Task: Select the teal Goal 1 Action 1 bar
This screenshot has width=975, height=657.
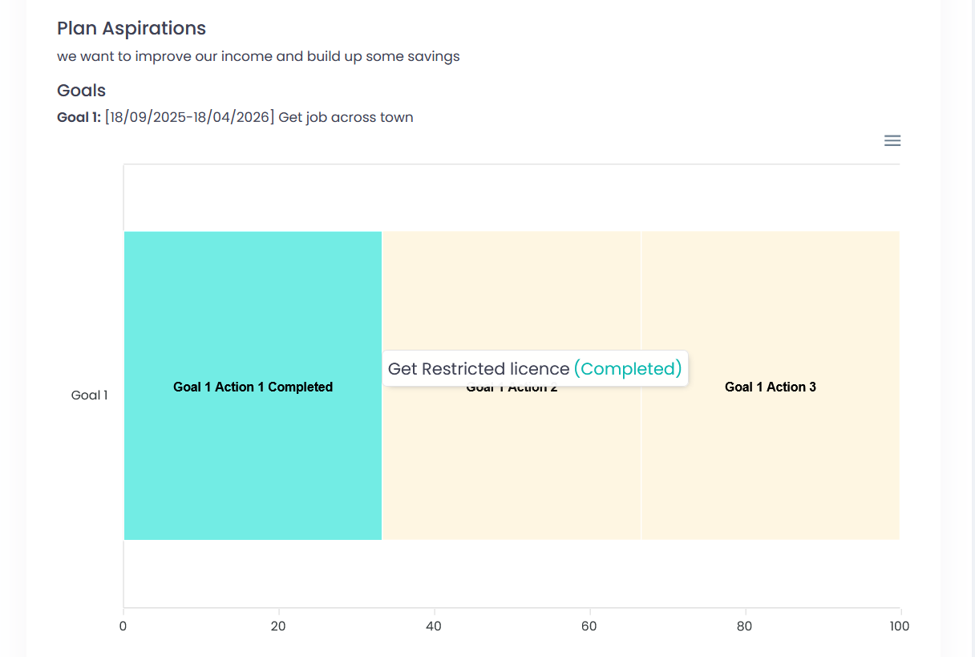Action: [253, 386]
